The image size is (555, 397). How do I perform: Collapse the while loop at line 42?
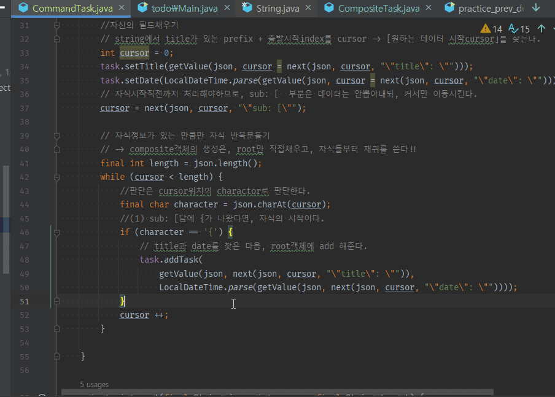click(x=56, y=177)
